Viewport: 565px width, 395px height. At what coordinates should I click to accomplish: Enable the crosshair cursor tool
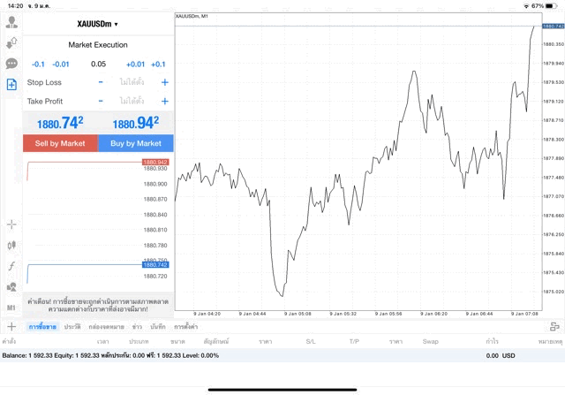[11, 224]
